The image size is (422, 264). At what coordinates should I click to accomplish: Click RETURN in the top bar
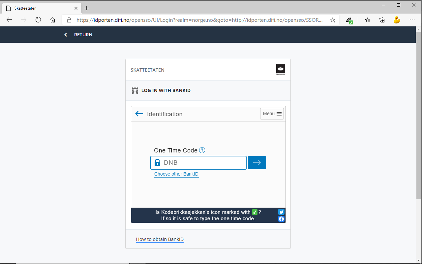point(78,35)
